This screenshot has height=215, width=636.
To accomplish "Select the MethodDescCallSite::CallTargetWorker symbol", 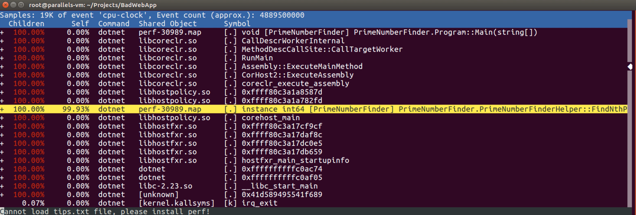I will pyautogui.click(x=322, y=49).
